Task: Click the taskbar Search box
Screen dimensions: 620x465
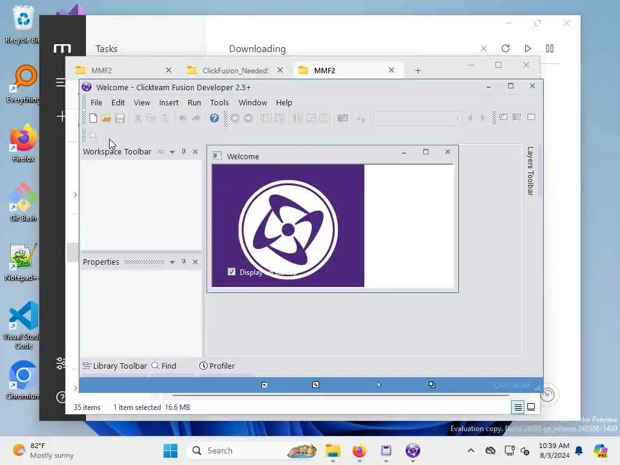Action: (x=251, y=450)
